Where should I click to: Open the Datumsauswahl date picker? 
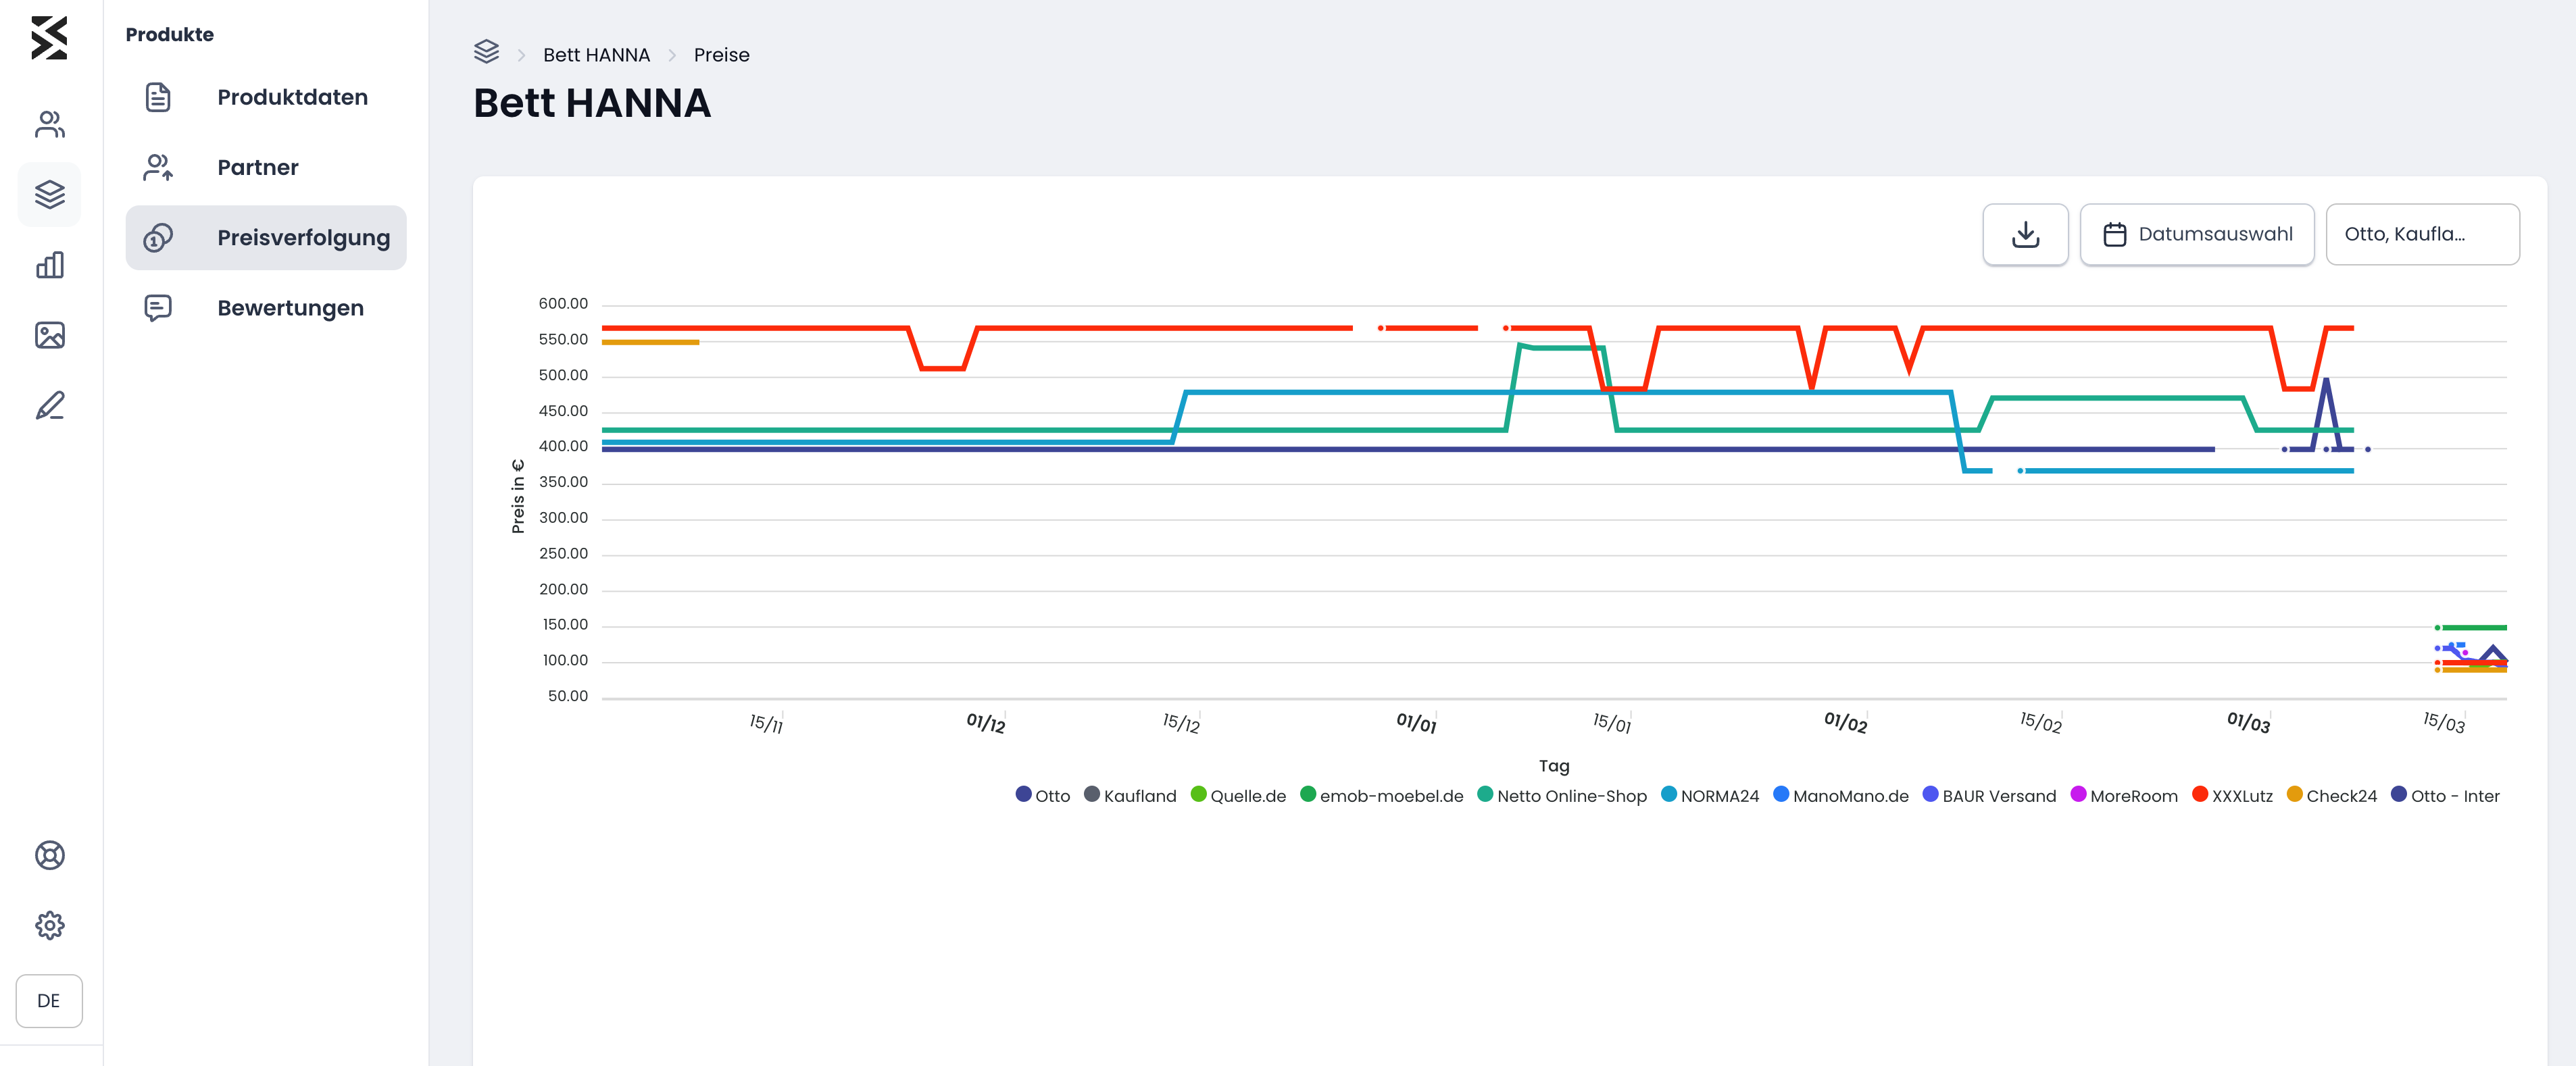click(x=2196, y=234)
